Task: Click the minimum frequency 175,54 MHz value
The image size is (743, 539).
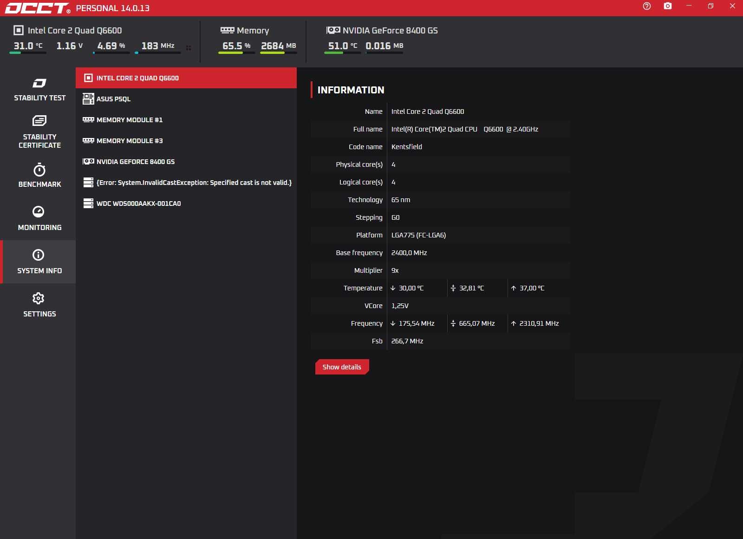Action: coord(417,323)
